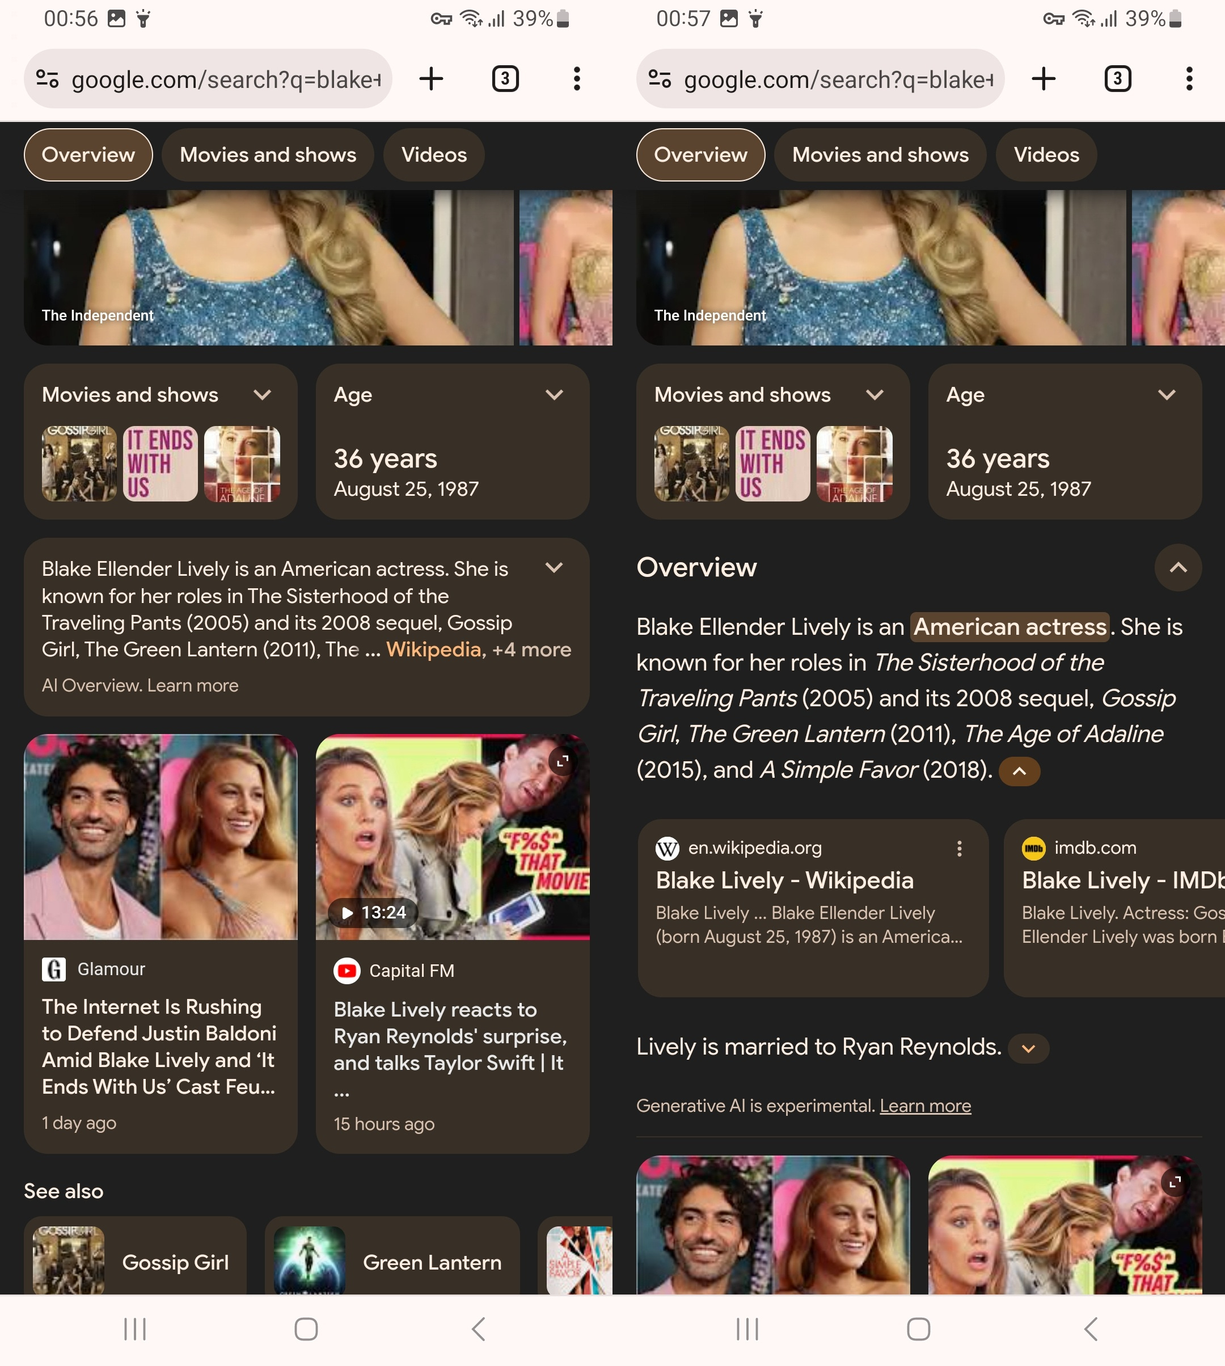The height and width of the screenshot is (1366, 1225).
Task: Open Gossip Girl in See also
Action: (x=136, y=1257)
